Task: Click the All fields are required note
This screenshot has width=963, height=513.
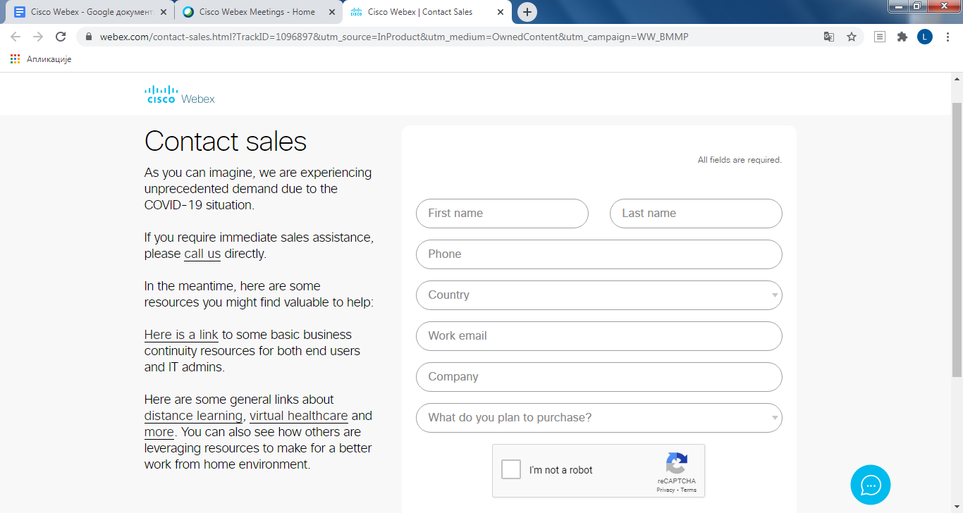Action: 740,160
